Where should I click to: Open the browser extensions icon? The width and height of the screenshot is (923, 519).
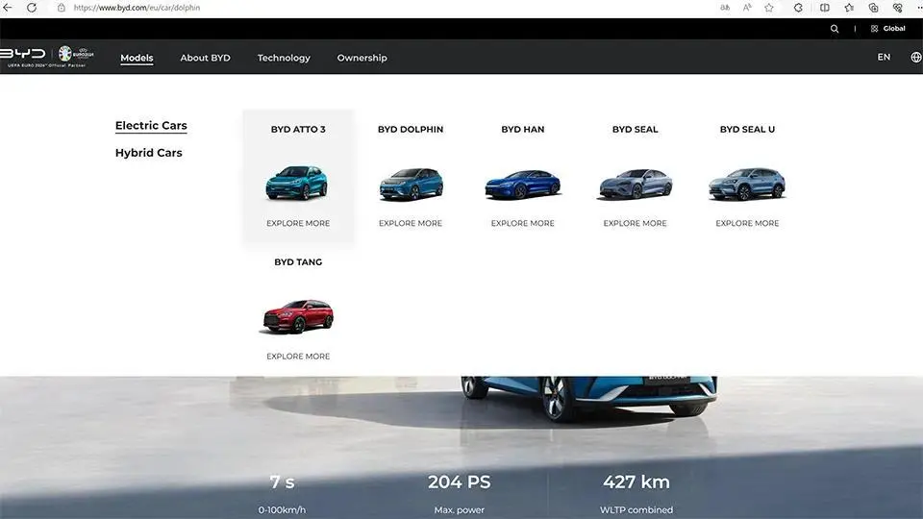pyautogui.click(x=798, y=8)
